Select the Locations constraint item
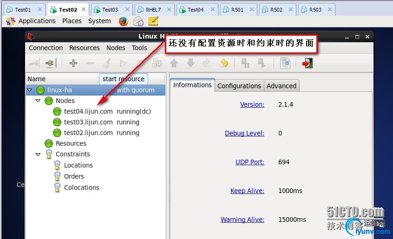The width and height of the screenshot is (393, 239). pyautogui.click(x=79, y=165)
